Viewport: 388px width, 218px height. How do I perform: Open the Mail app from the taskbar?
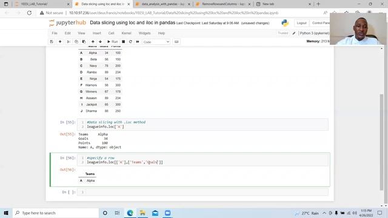click(x=155, y=213)
